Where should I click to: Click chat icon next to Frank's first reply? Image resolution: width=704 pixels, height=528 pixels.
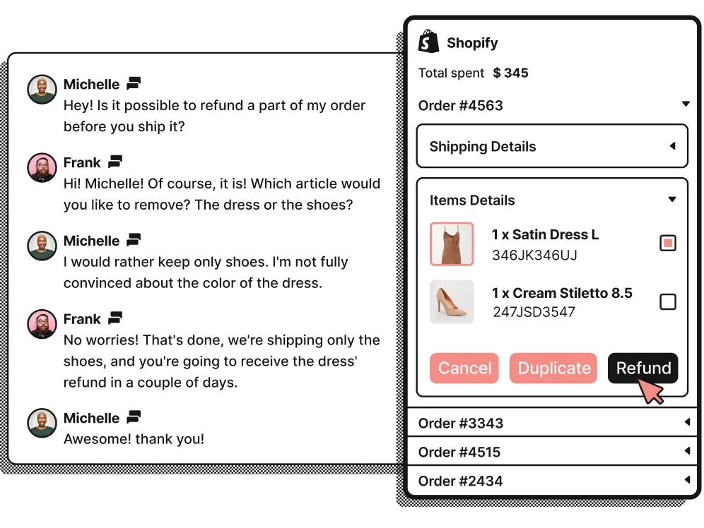click(115, 162)
